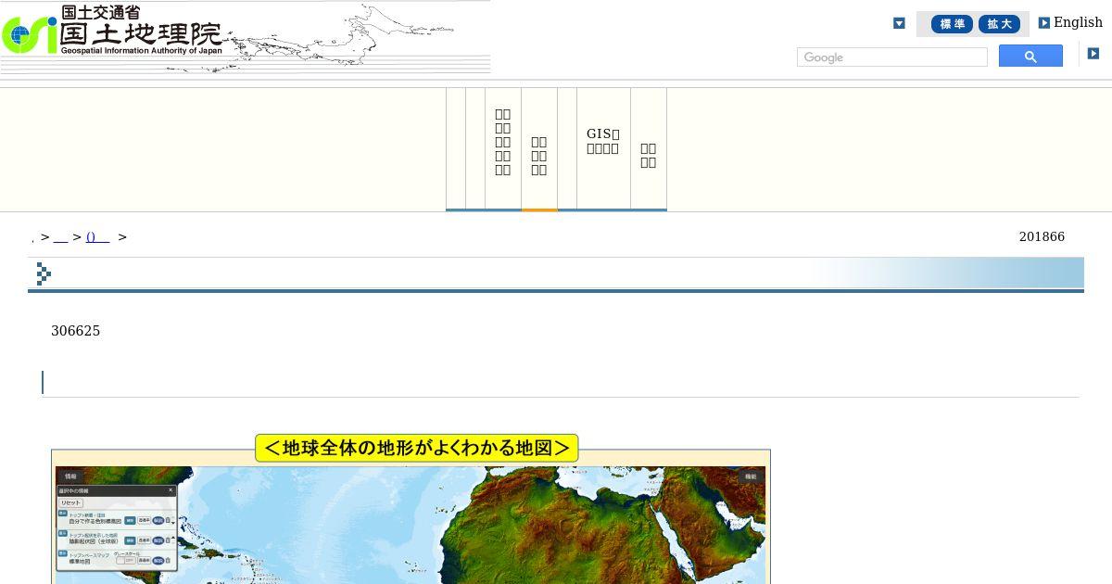Open the terrain map screenshot image

click(x=411, y=509)
